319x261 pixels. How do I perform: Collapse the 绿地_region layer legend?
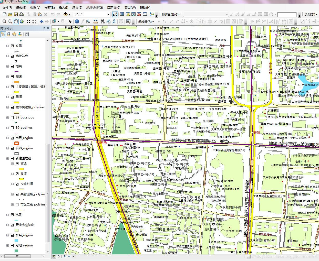click(x=8, y=245)
